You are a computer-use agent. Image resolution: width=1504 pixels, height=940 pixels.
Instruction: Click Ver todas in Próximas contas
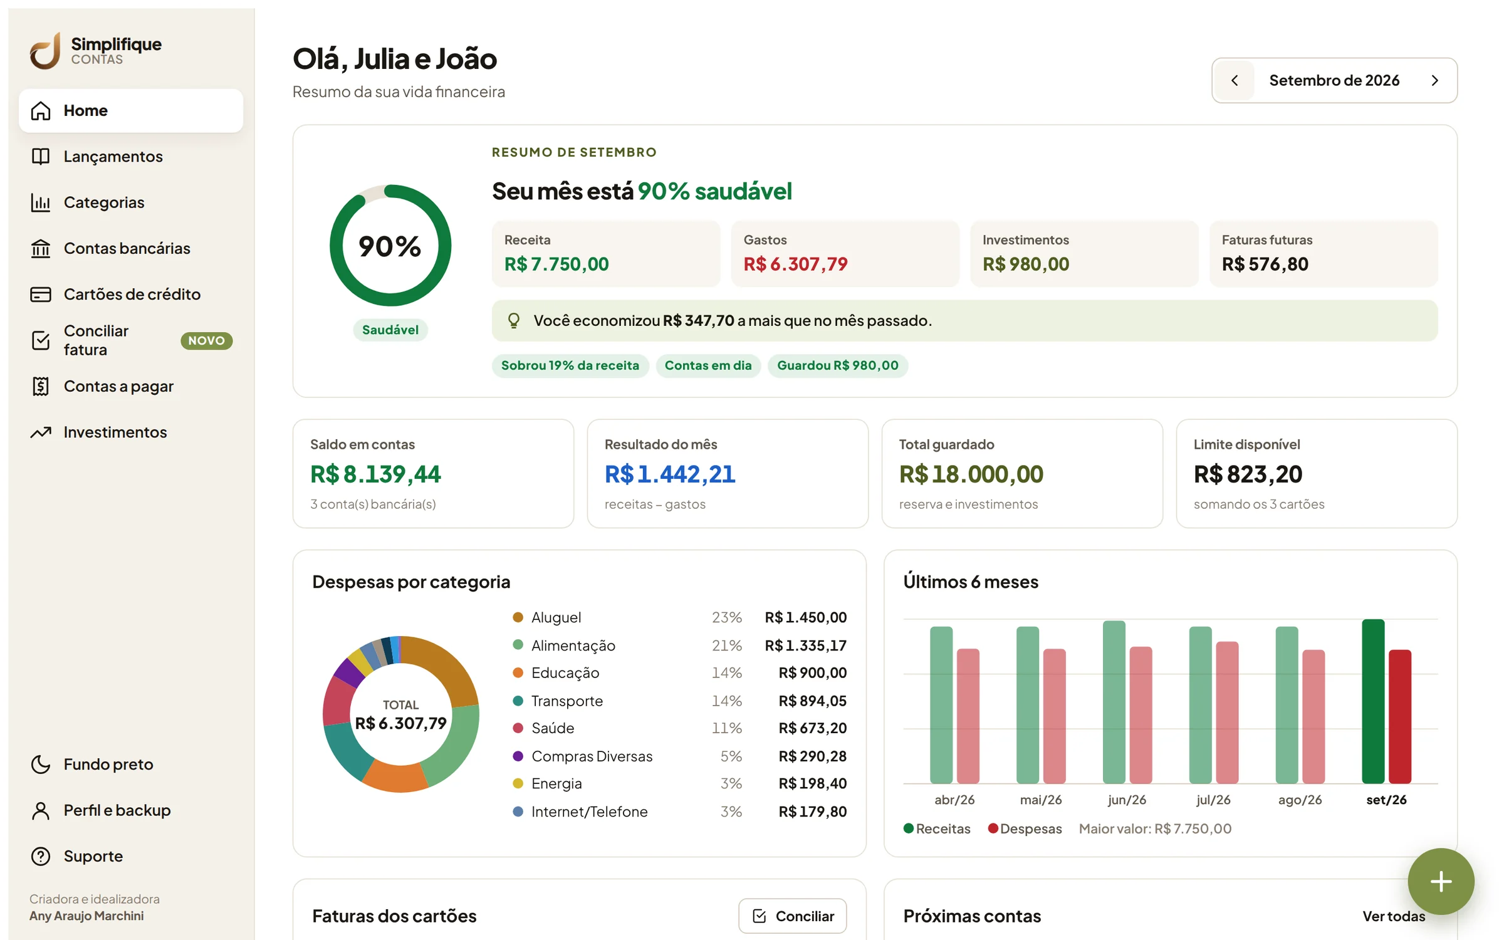click(1394, 916)
